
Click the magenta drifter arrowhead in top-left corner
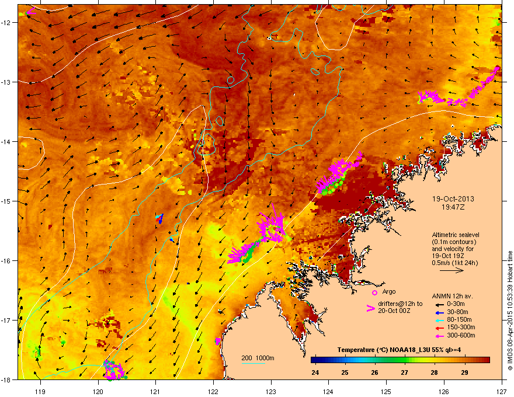30,11
